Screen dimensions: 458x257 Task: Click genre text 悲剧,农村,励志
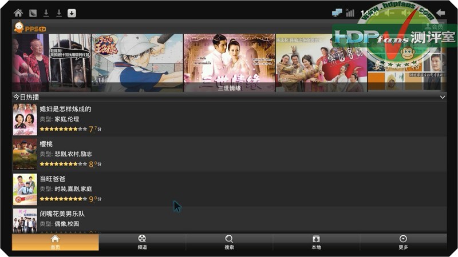click(x=73, y=154)
